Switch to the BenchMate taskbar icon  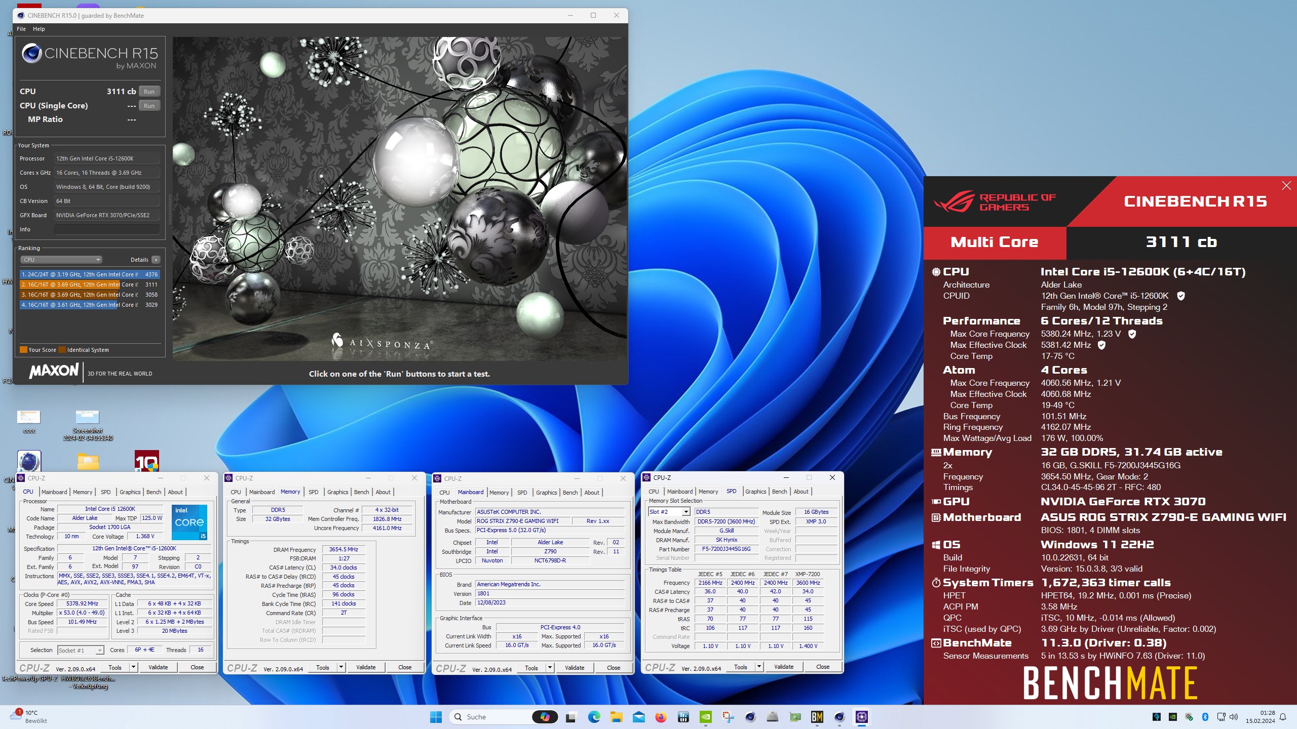coord(817,717)
